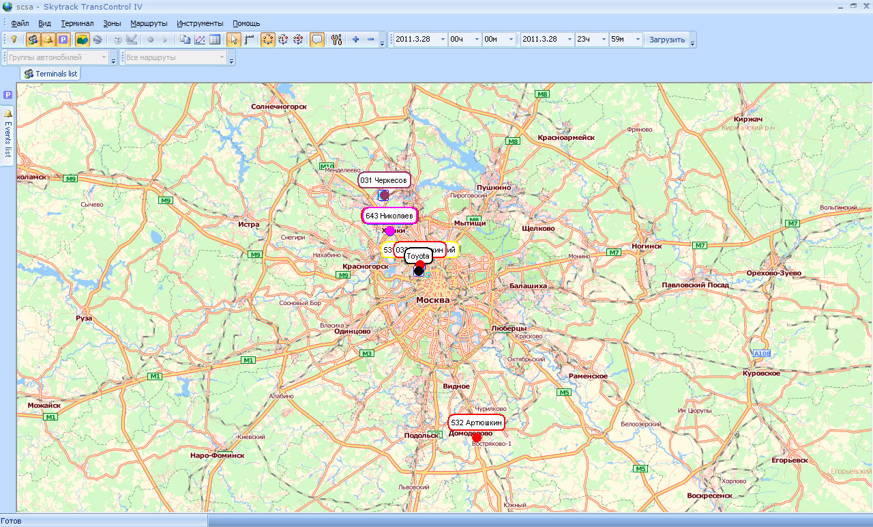
Task: Toggle the green-blue map layer button
Action: point(82,40)
